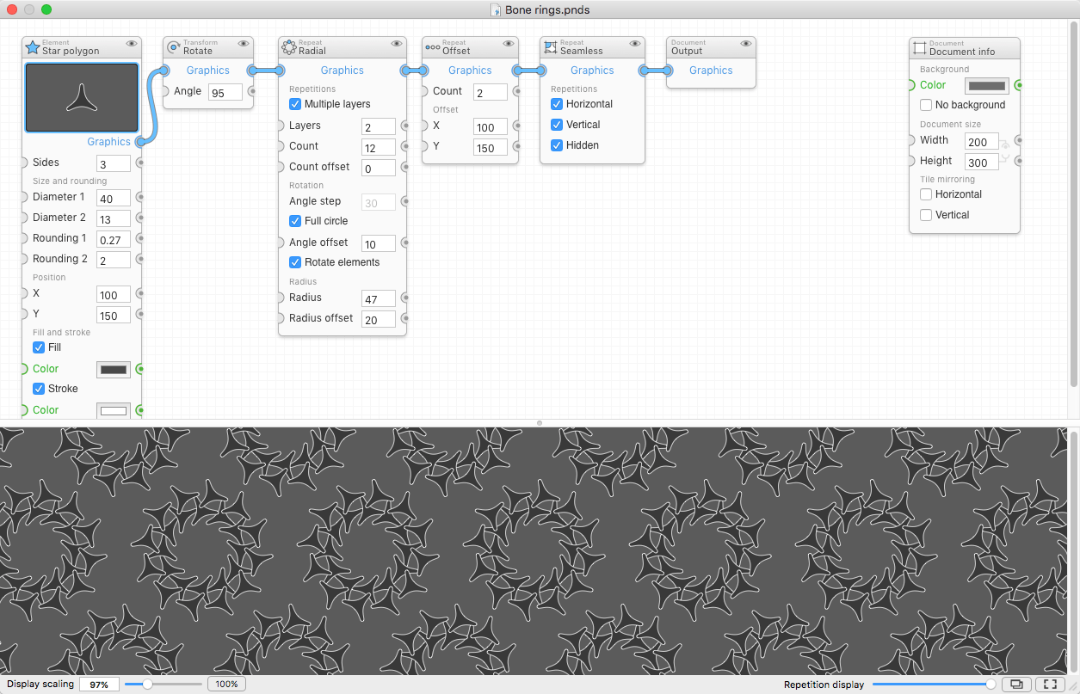Toggle Radial node visibility eye
This screenshot has height=694, width=1080.
point(397,43)
